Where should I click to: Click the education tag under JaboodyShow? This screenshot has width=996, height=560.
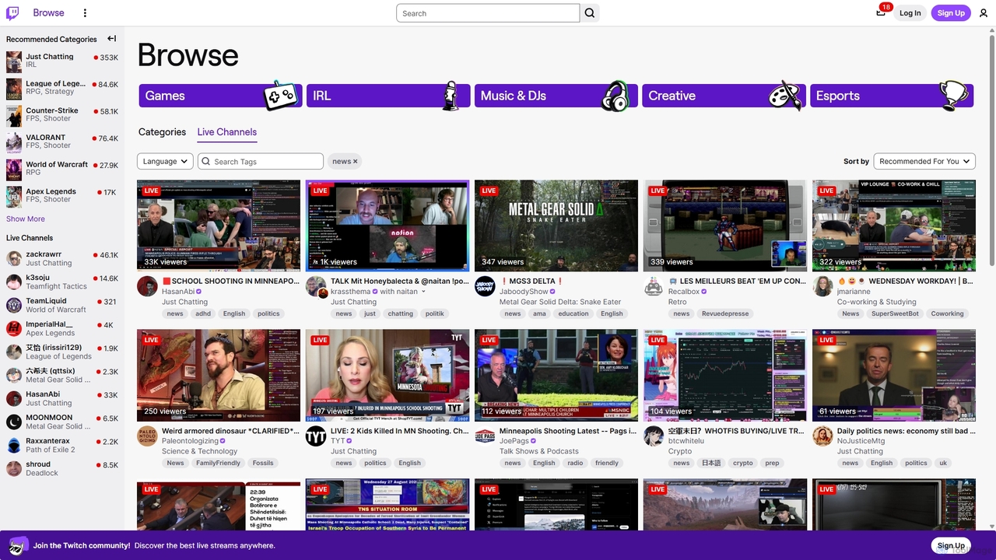pos(573,313)
